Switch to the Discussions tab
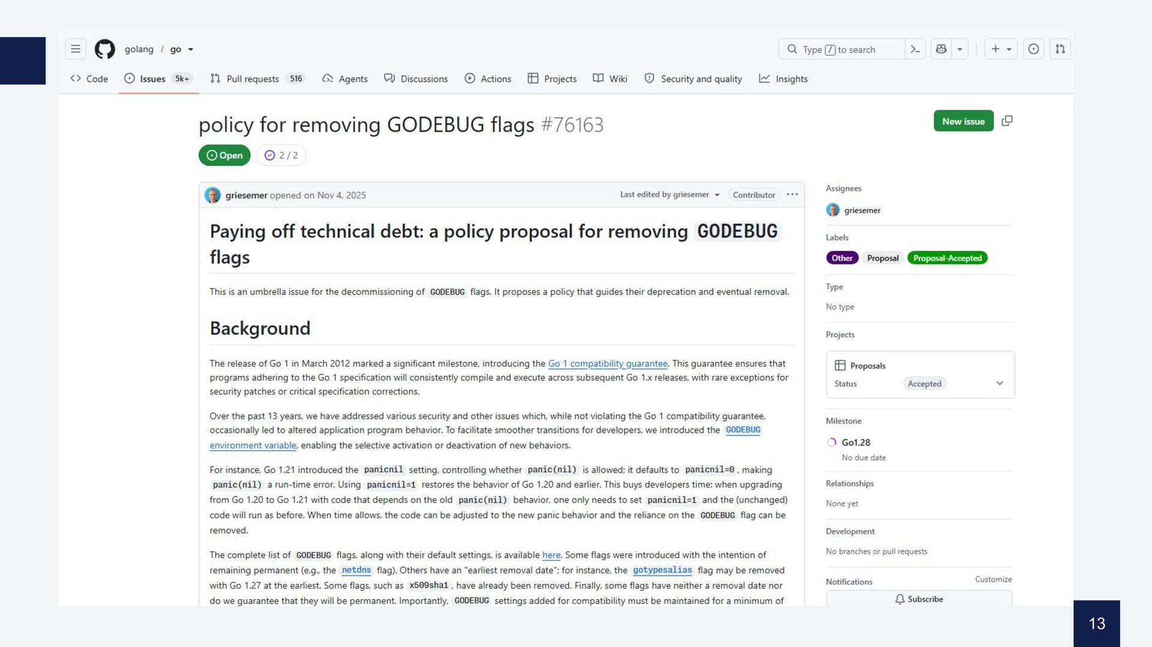The image size is (1152, 647). pos(416,79)
